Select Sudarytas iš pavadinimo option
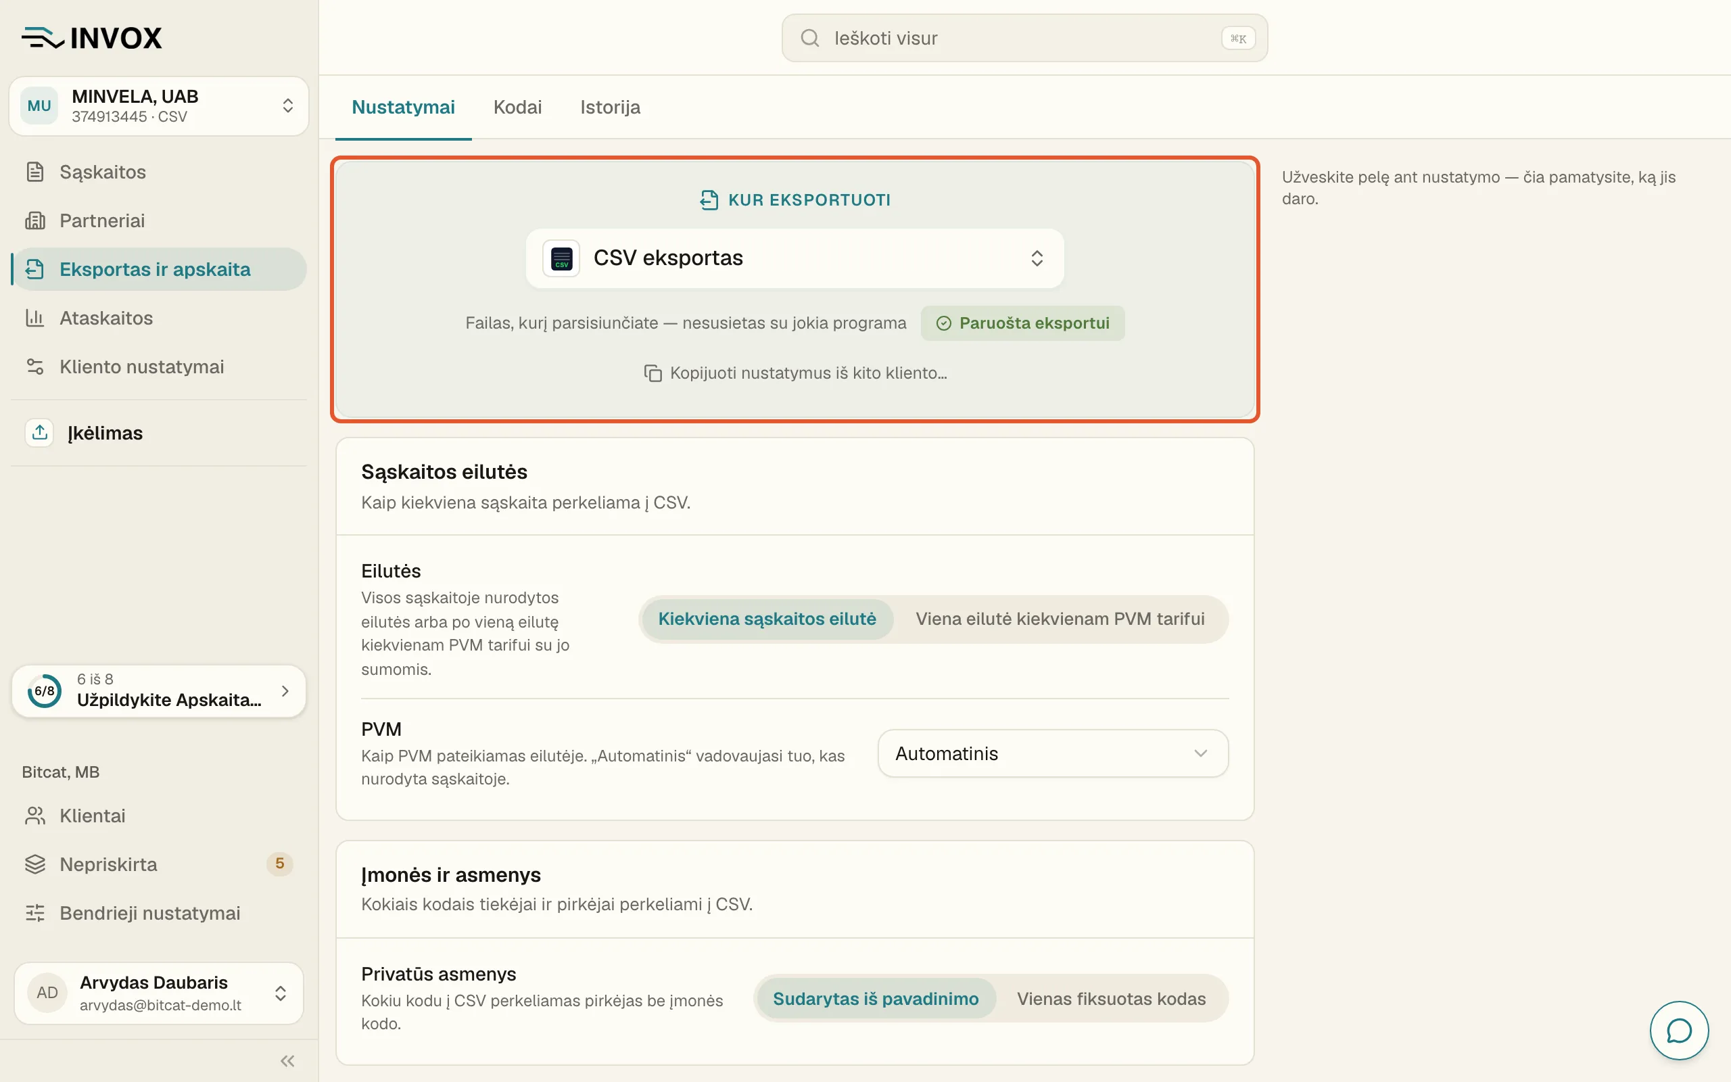 pos(876,999)
